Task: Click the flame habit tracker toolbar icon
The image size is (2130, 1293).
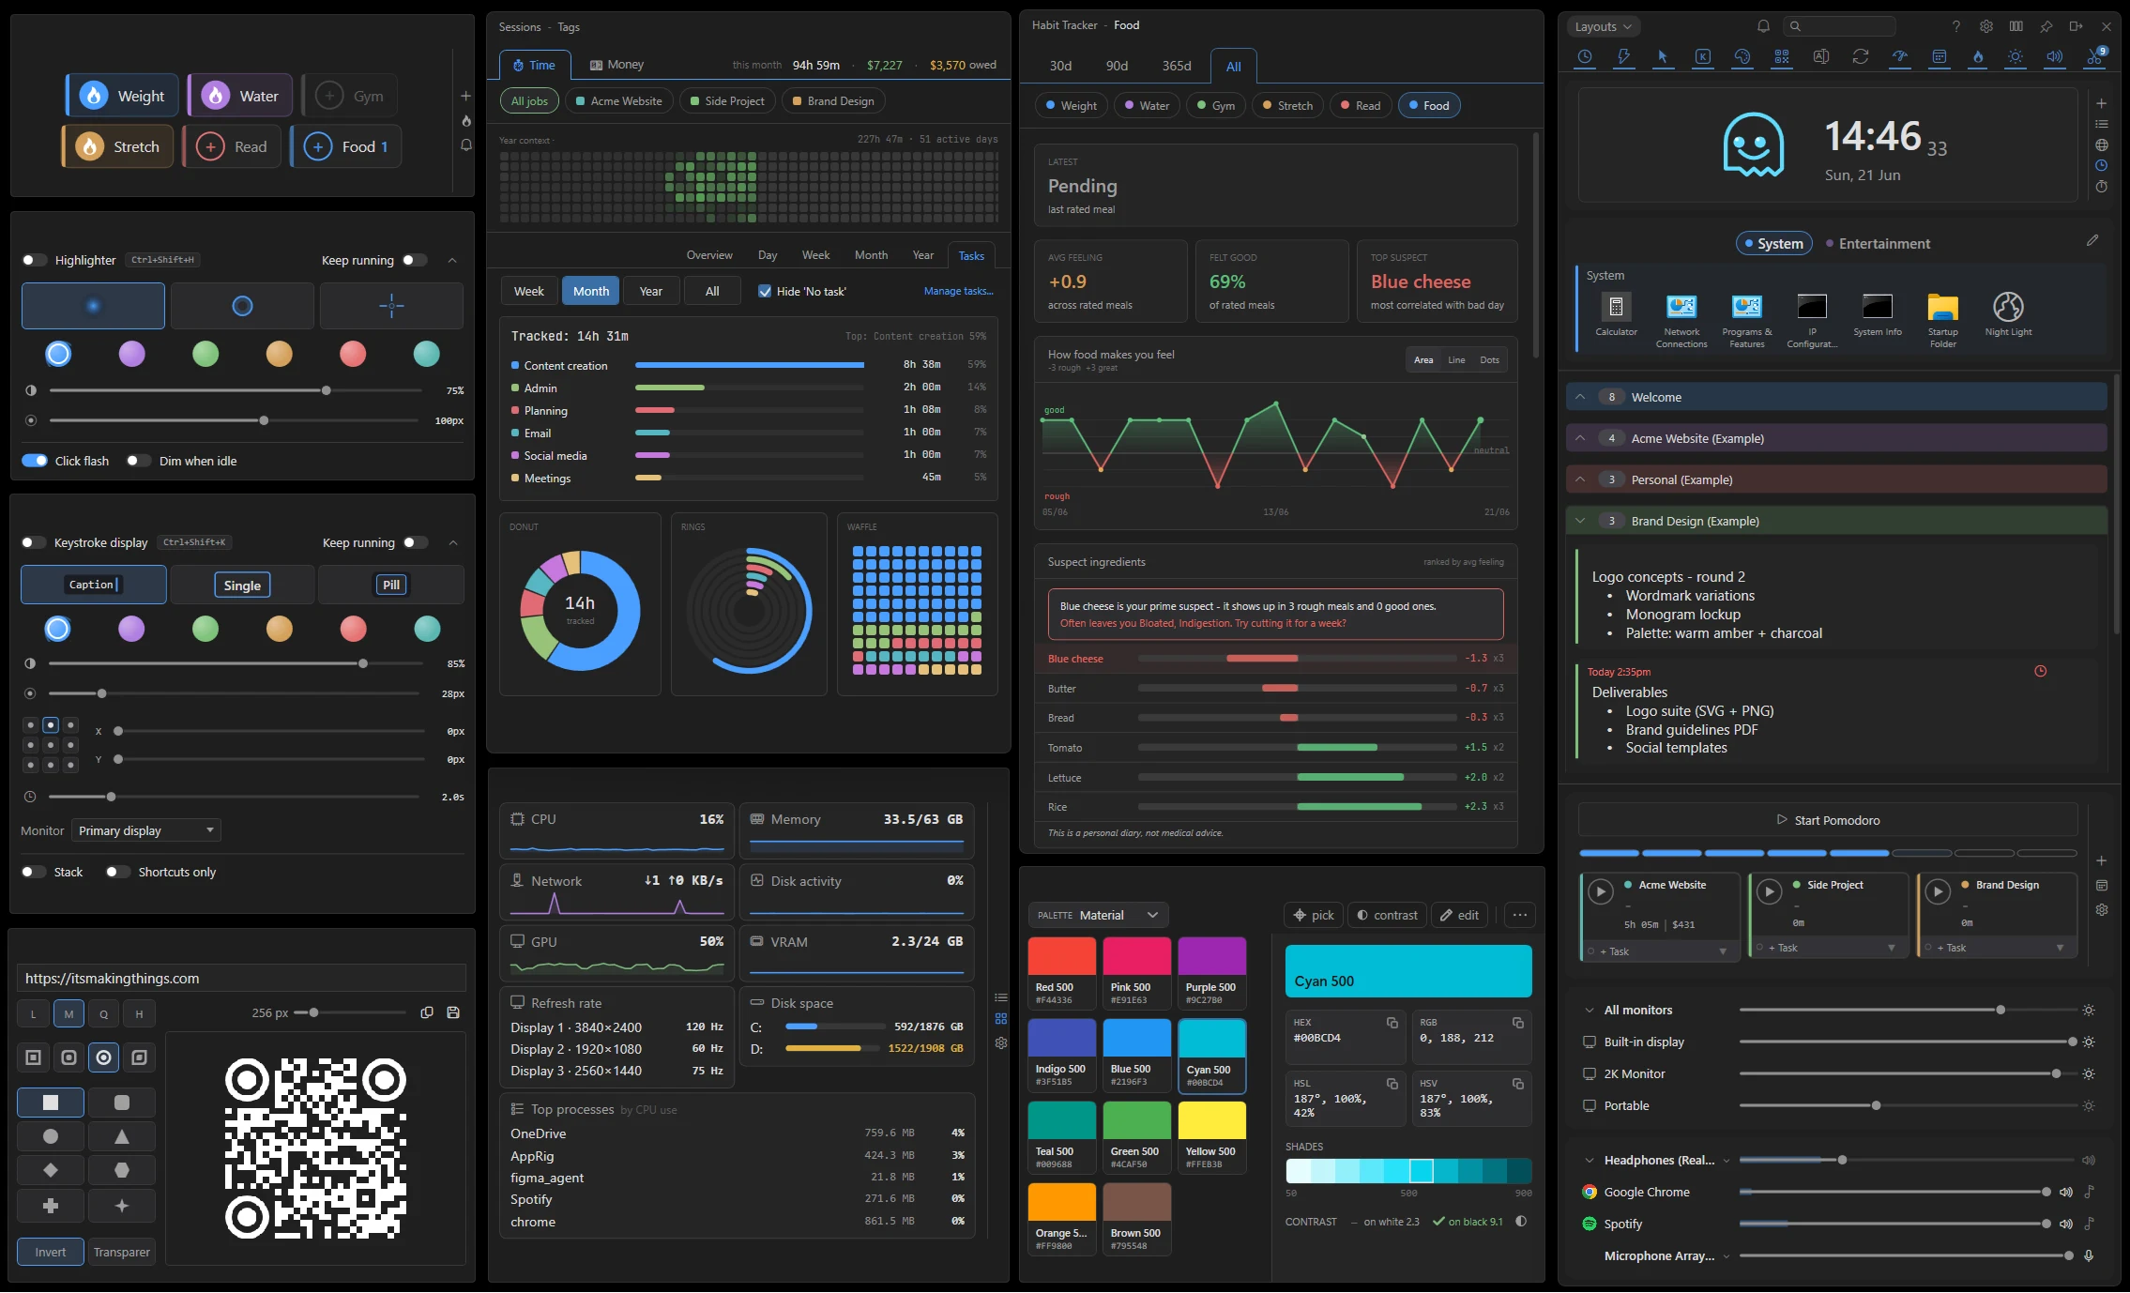Action: [1978, 56]
